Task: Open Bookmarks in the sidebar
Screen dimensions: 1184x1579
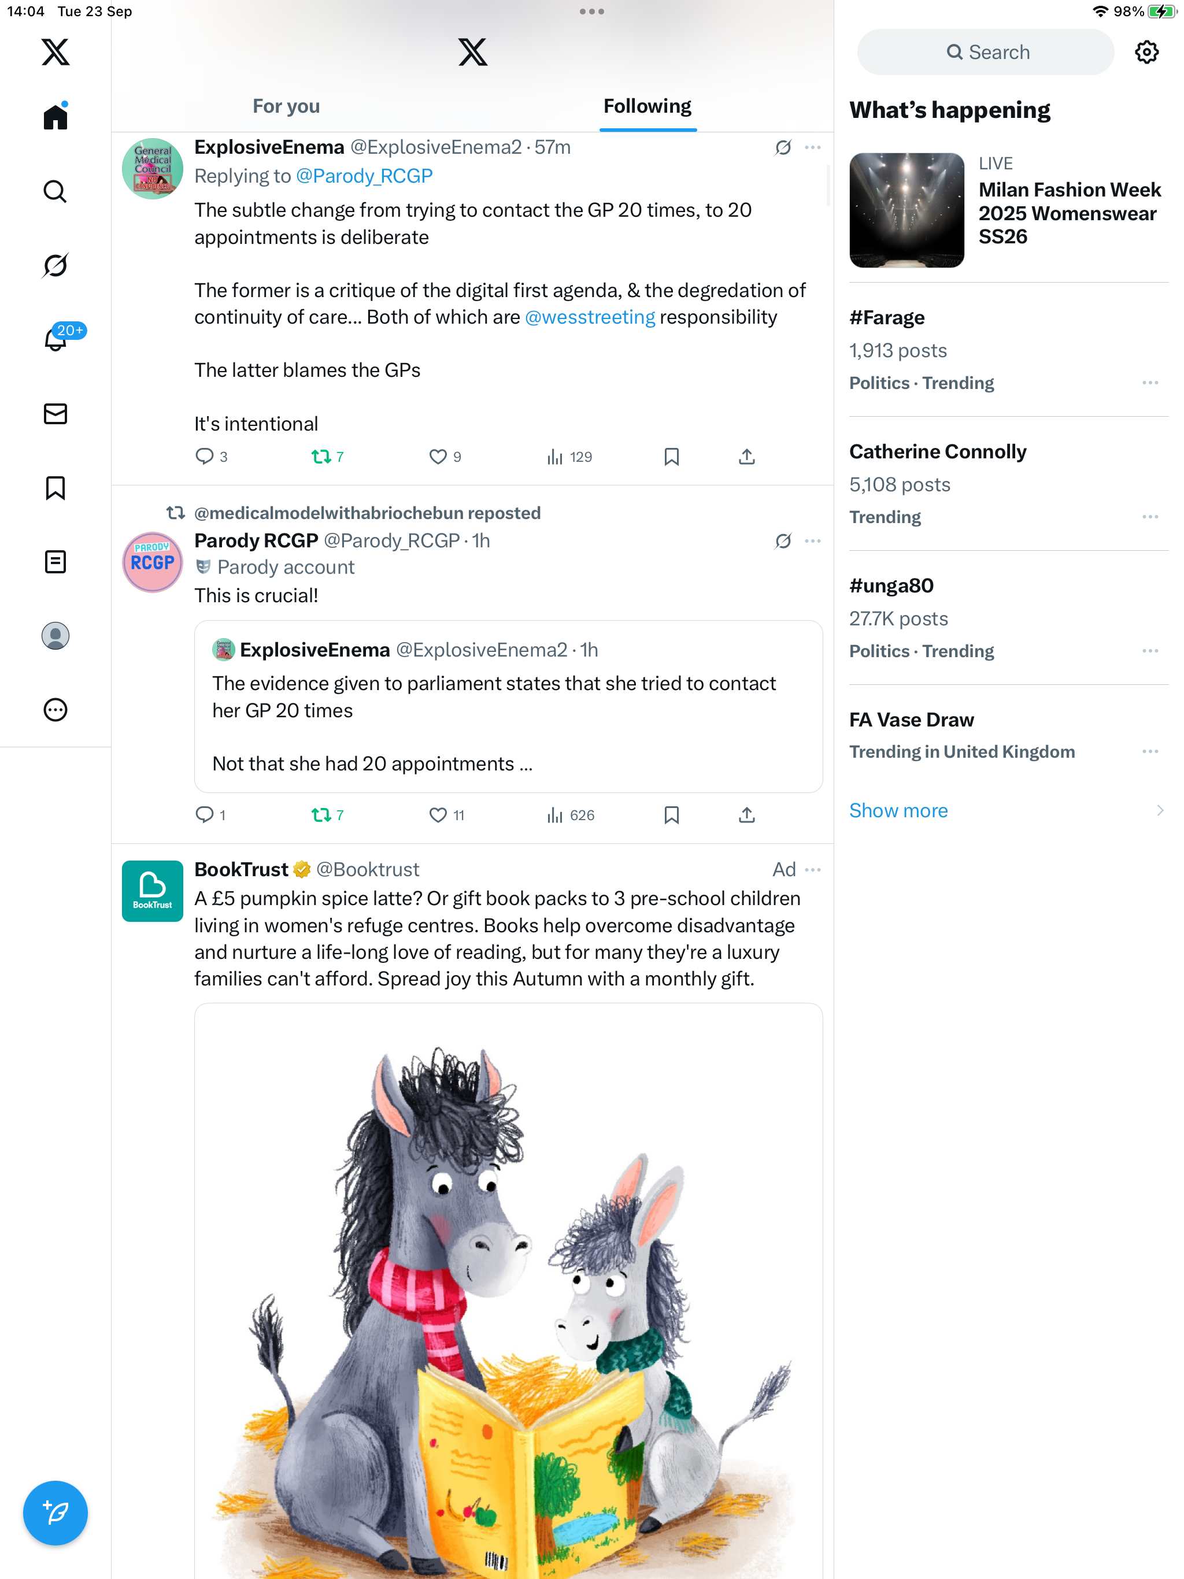Action: tap(55, 488)
